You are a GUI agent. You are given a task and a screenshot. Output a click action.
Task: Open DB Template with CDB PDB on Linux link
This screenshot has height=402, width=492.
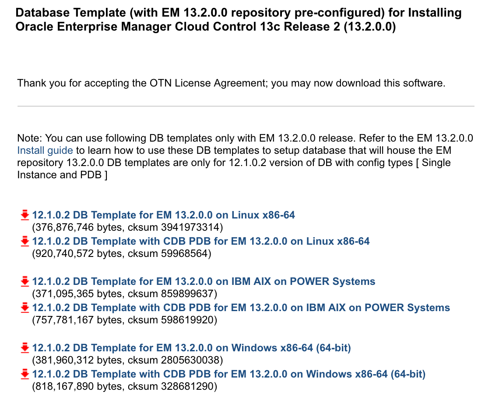point(201,241)
